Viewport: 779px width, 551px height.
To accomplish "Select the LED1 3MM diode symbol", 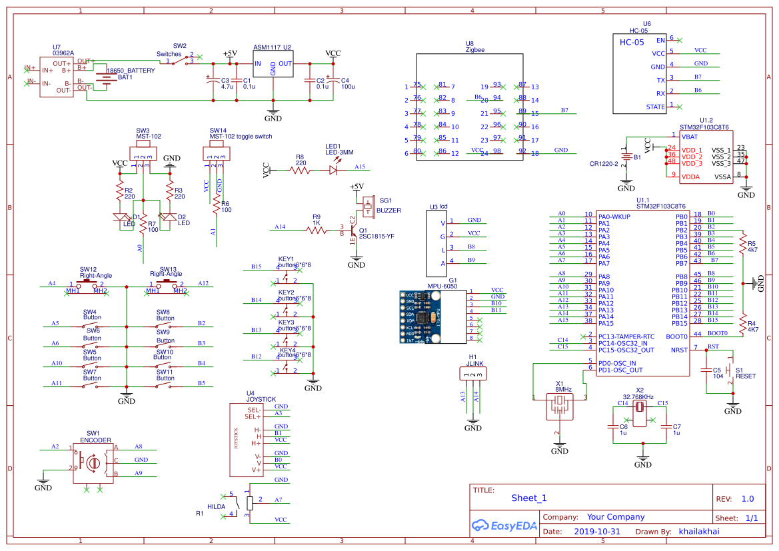I will [333, 170].
